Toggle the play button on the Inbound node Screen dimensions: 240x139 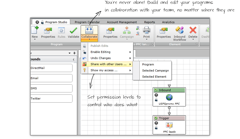pos(156,95)
